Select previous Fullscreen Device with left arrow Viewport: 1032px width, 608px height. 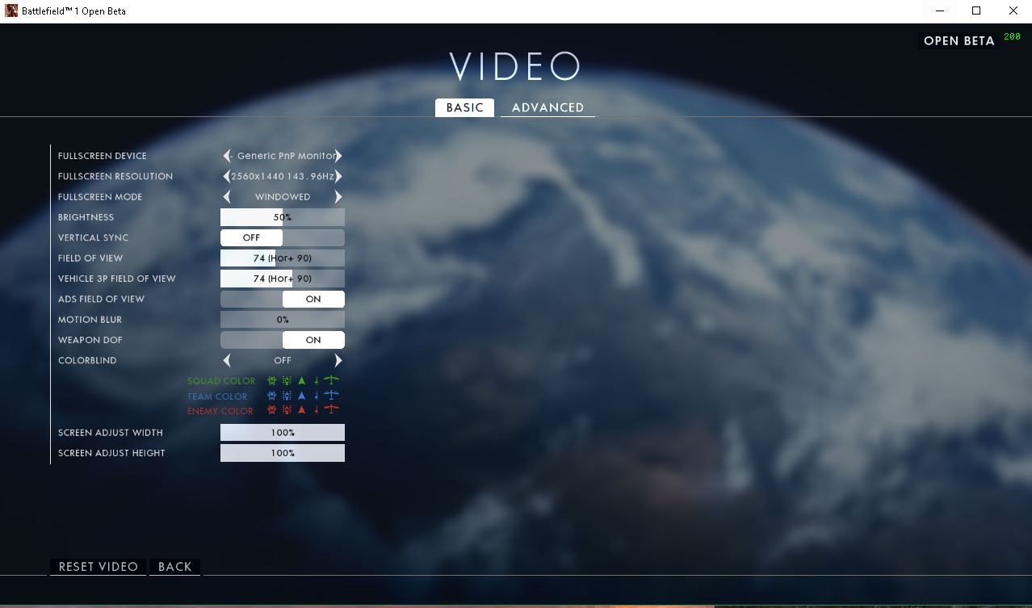pyautogui.click(x=227, y=156)
